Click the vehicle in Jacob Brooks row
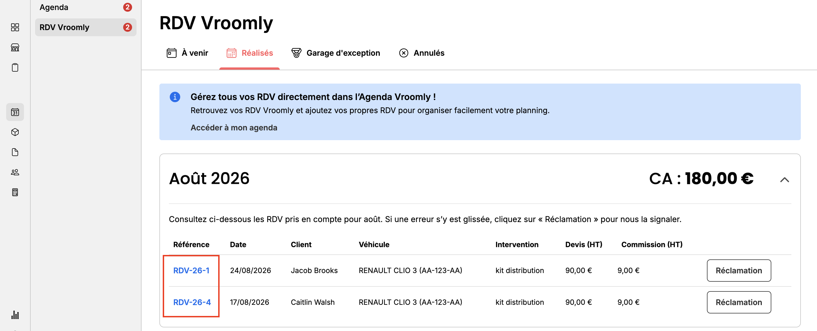Viewport: 817px width, 331px height. (410, 271)
